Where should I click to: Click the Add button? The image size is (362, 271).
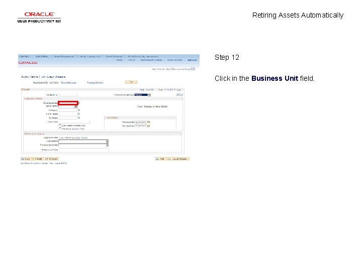160,159
